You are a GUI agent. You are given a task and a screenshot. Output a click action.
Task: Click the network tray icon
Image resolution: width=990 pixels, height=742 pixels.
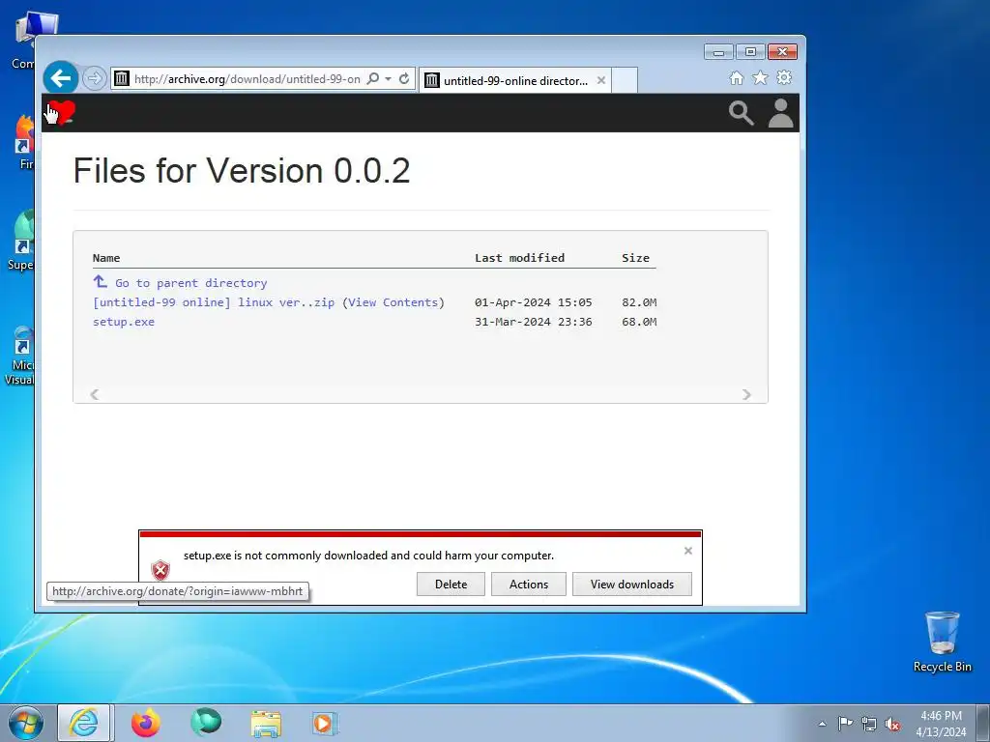tap(869, 725)
